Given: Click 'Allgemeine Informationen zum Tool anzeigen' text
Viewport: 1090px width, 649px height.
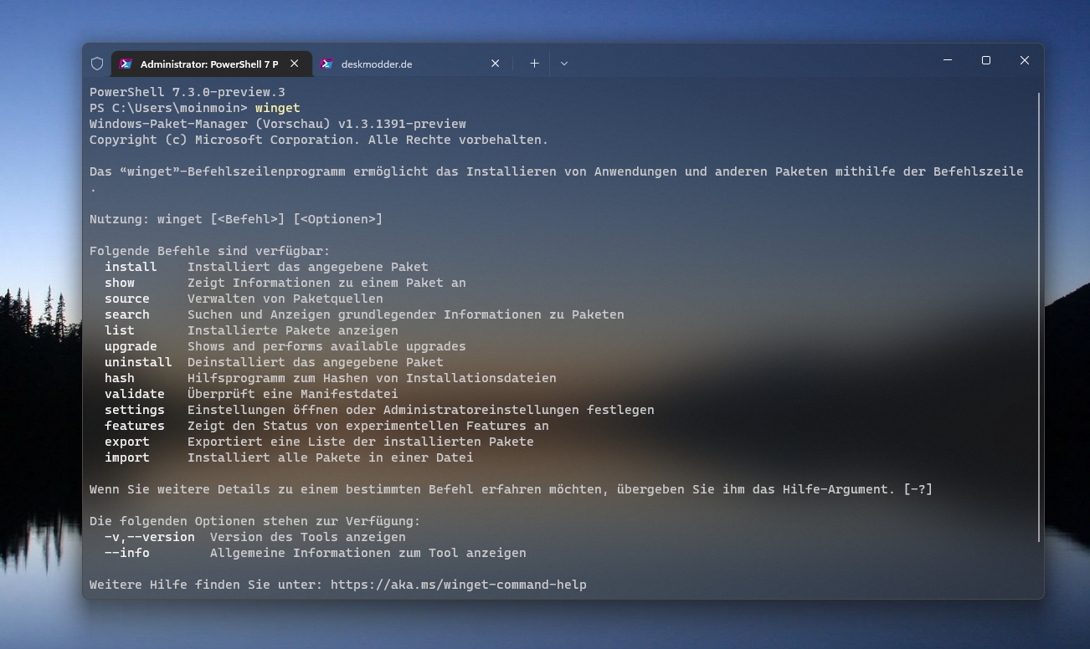Looking at the screenshot, I should [368, 553].
